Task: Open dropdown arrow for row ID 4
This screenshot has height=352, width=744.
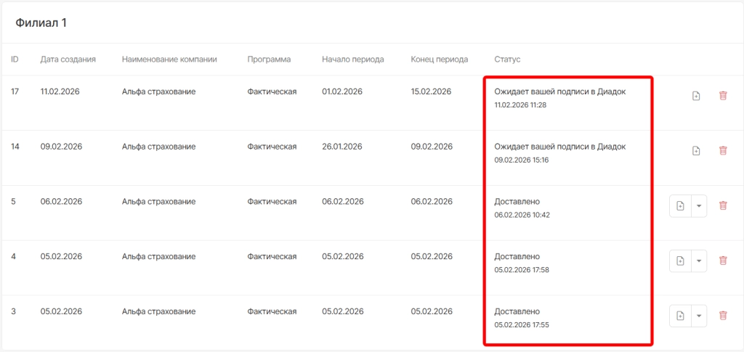Action: [698, 261]
